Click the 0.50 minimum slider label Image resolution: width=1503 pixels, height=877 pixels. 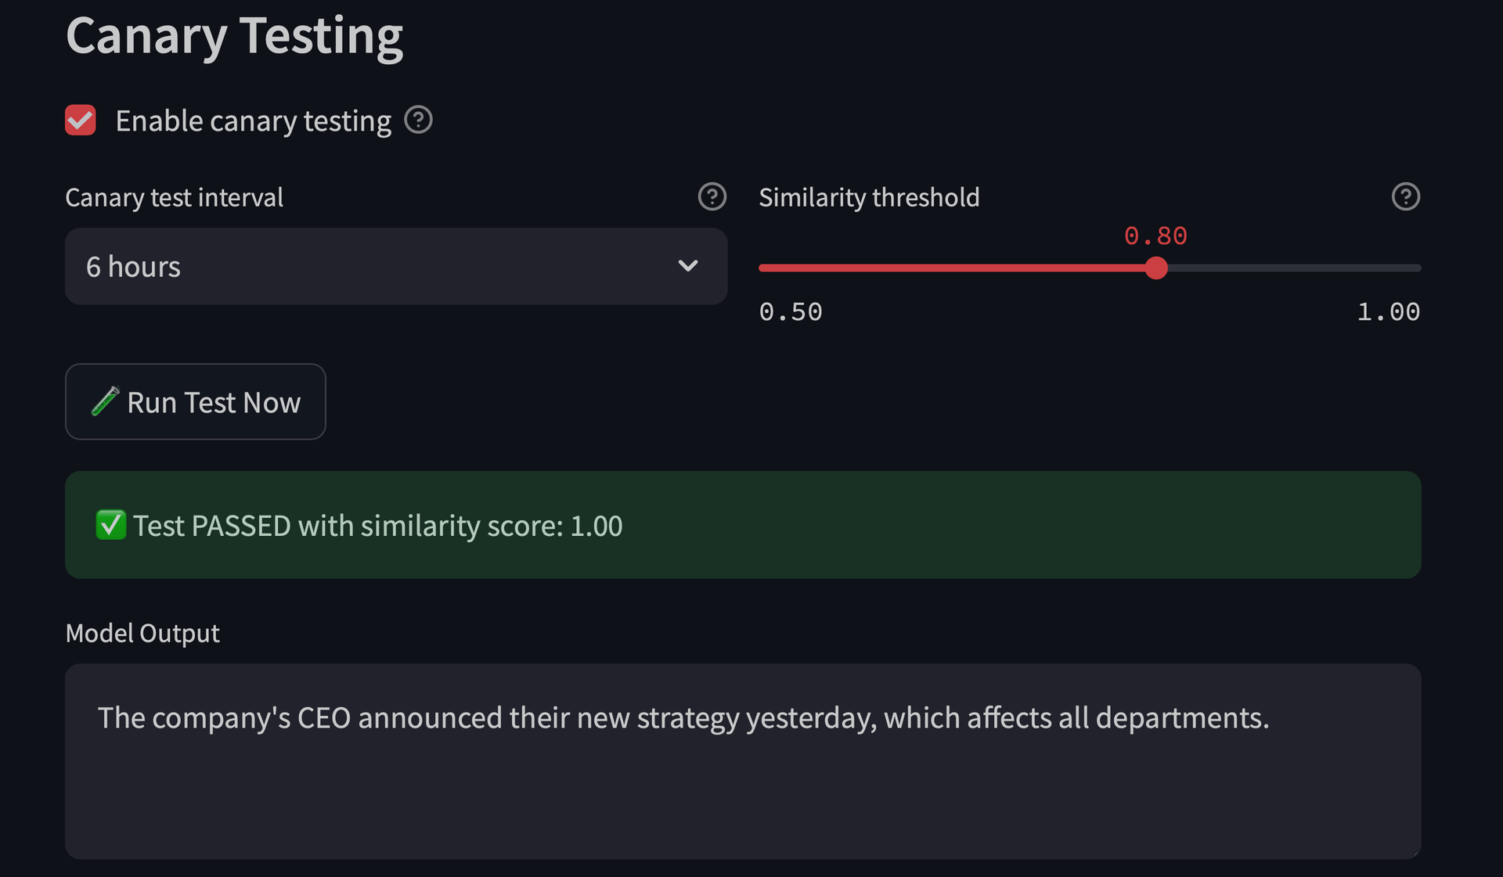click(791, 312)
